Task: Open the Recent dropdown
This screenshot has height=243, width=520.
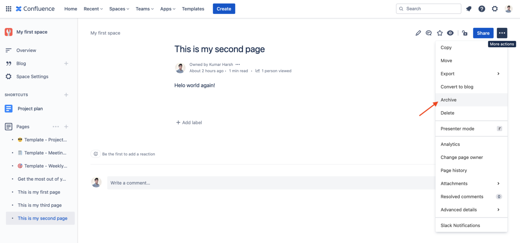Action: pos(93,8)
